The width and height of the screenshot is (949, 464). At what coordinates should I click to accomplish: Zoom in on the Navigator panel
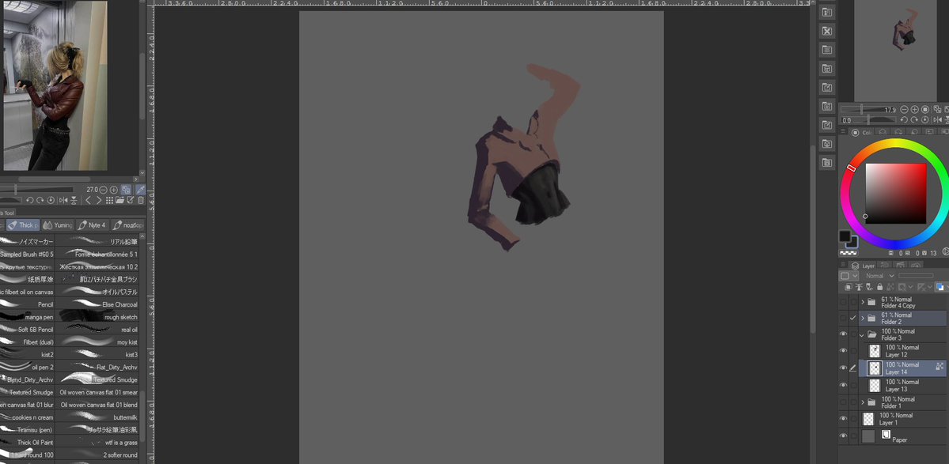[x=914, y=109]
